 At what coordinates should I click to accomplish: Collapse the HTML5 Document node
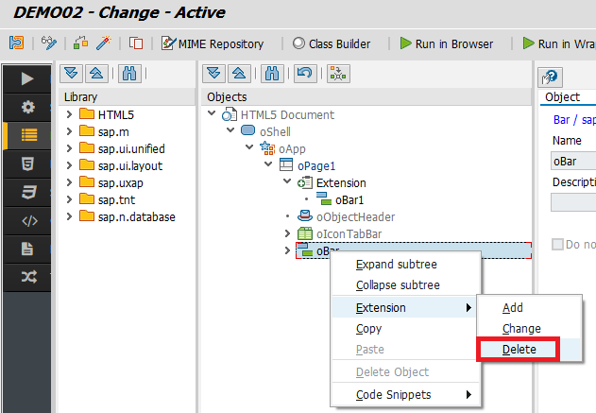coord(212,113)
